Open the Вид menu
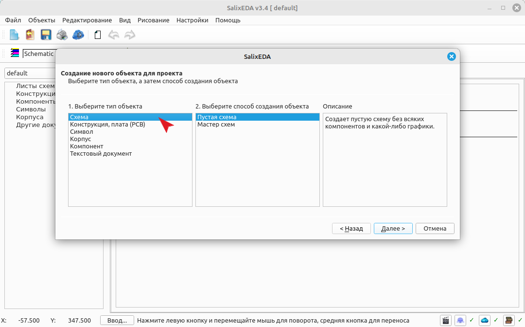Viewport: 525px width, 327px height. point(125,20)
